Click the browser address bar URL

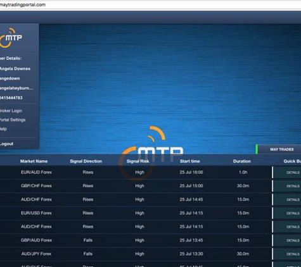pyautogui.click(x=22, y=4)
